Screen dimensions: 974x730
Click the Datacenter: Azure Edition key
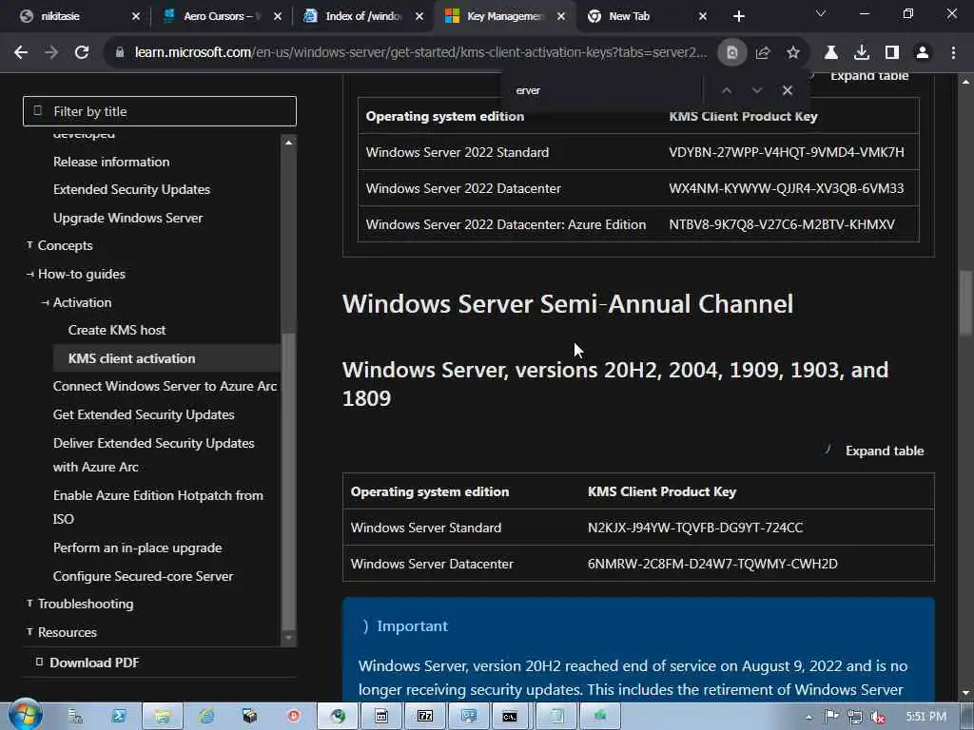(782, 224)
